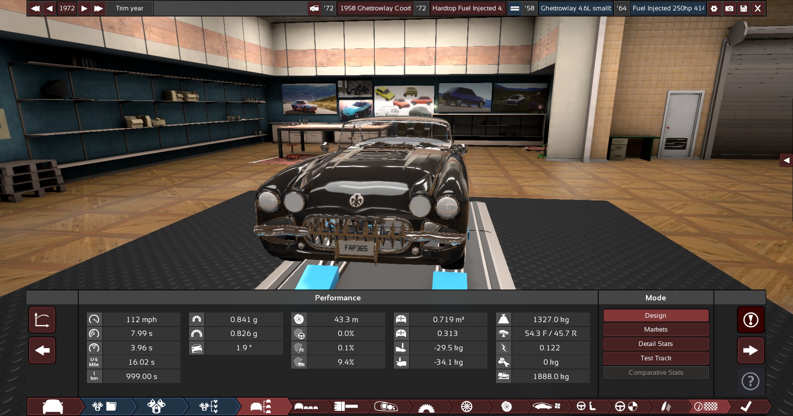The image size is (793, 416).
Task: Open the Detail Stats mode
Action: coord(656,344)
